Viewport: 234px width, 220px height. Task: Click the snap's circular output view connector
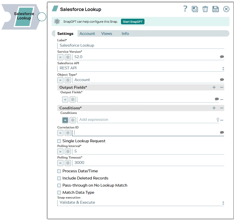(x=42, y=17)
